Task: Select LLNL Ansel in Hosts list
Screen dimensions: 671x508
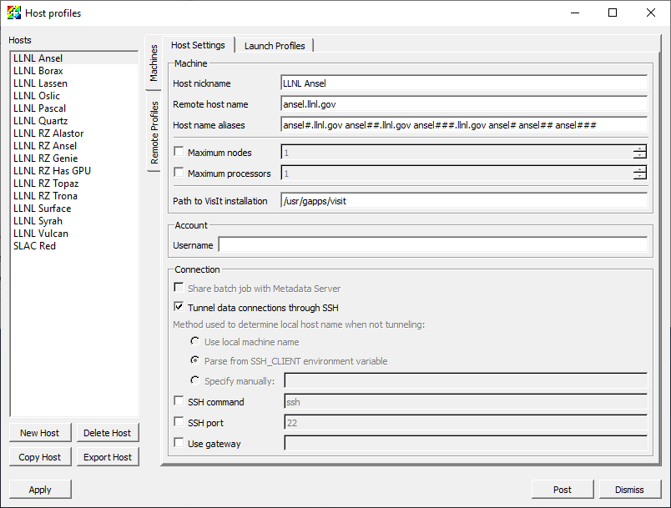Action: tap(74, 58)
